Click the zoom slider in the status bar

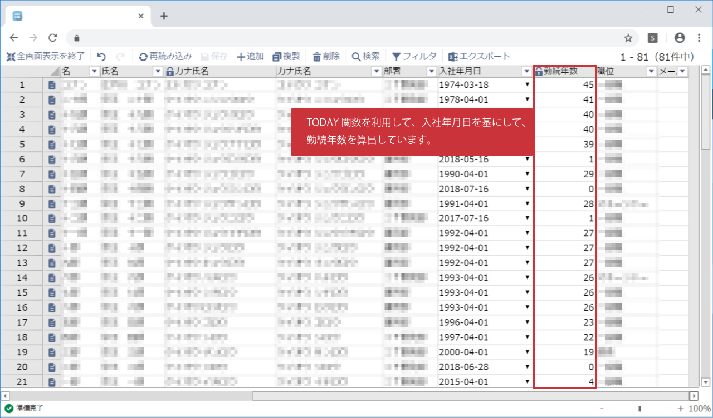click(640, 409)
